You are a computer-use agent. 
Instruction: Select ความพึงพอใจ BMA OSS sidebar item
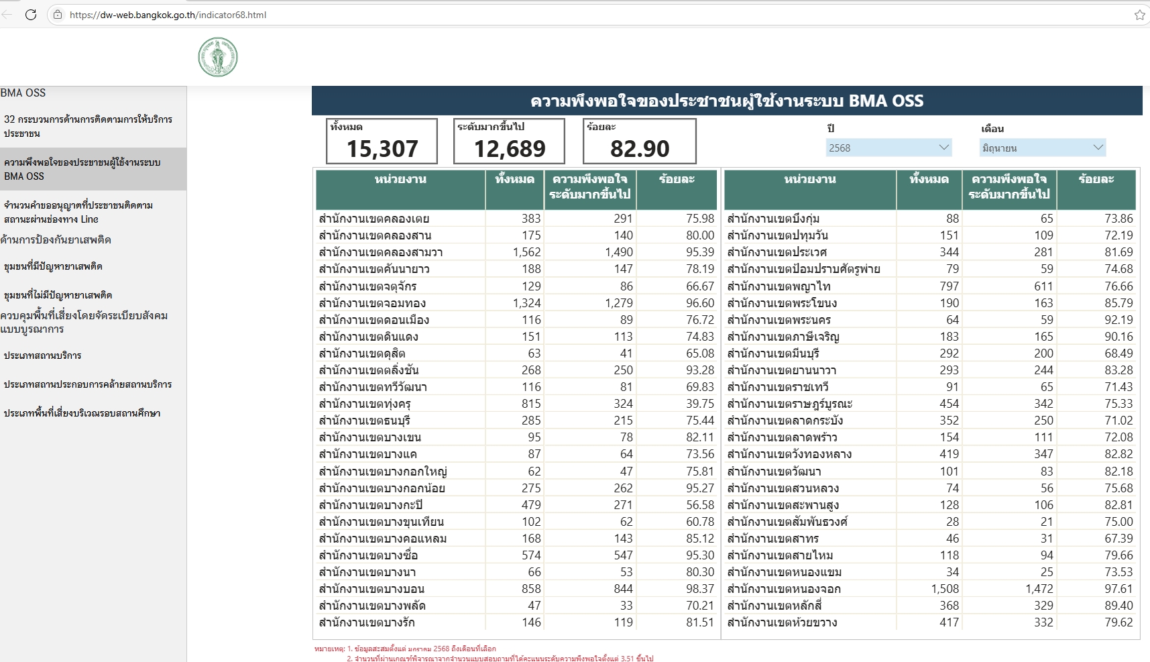[93, 169]
